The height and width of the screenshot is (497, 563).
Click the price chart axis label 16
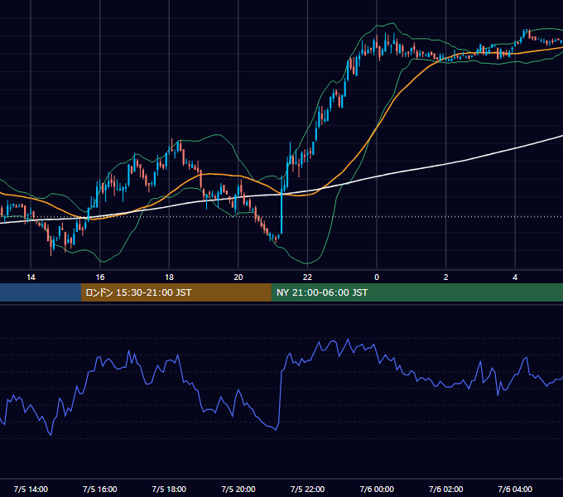pyautogui.click(x=100, y=277)
